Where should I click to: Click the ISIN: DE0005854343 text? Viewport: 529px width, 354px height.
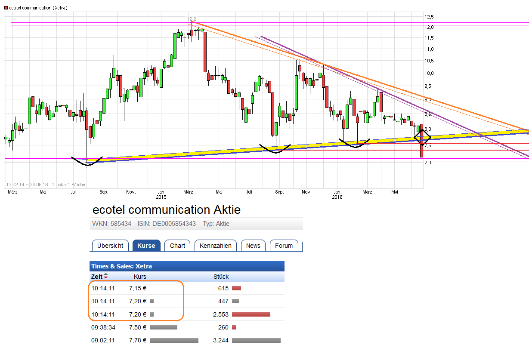[x=167, y=224]
